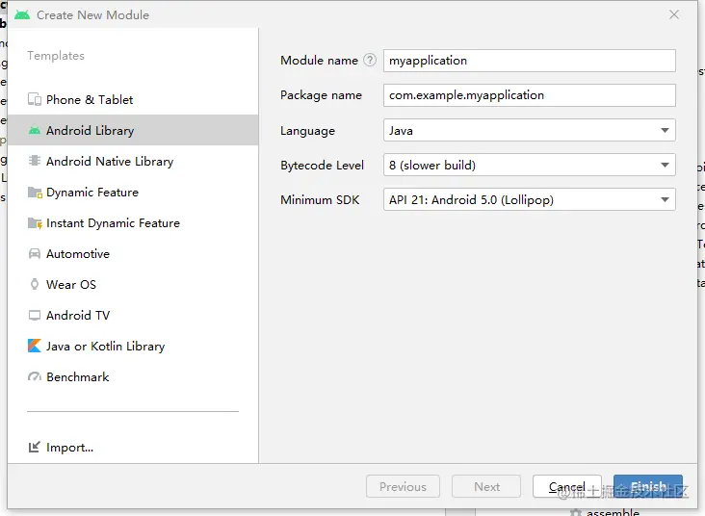Click the Android TV icon
The height and width of the screenshot is (516, 705).
pyautogui.click(x=35, y=316)
